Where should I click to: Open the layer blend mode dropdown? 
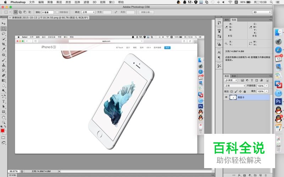click(235, 86)
